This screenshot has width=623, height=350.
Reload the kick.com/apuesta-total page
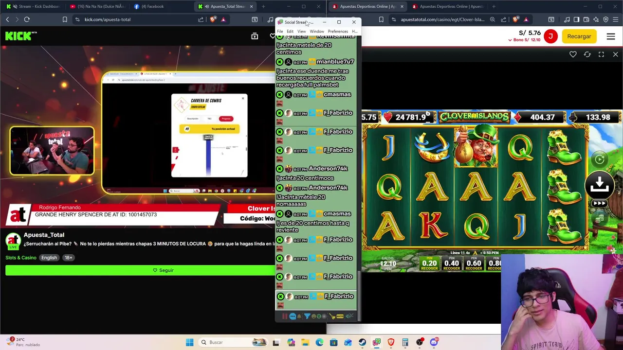click(27, 19)
